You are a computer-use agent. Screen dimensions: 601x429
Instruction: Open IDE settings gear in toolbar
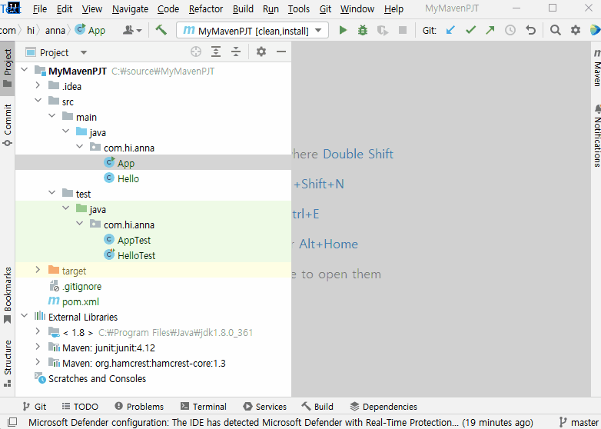tap(576, 30)
